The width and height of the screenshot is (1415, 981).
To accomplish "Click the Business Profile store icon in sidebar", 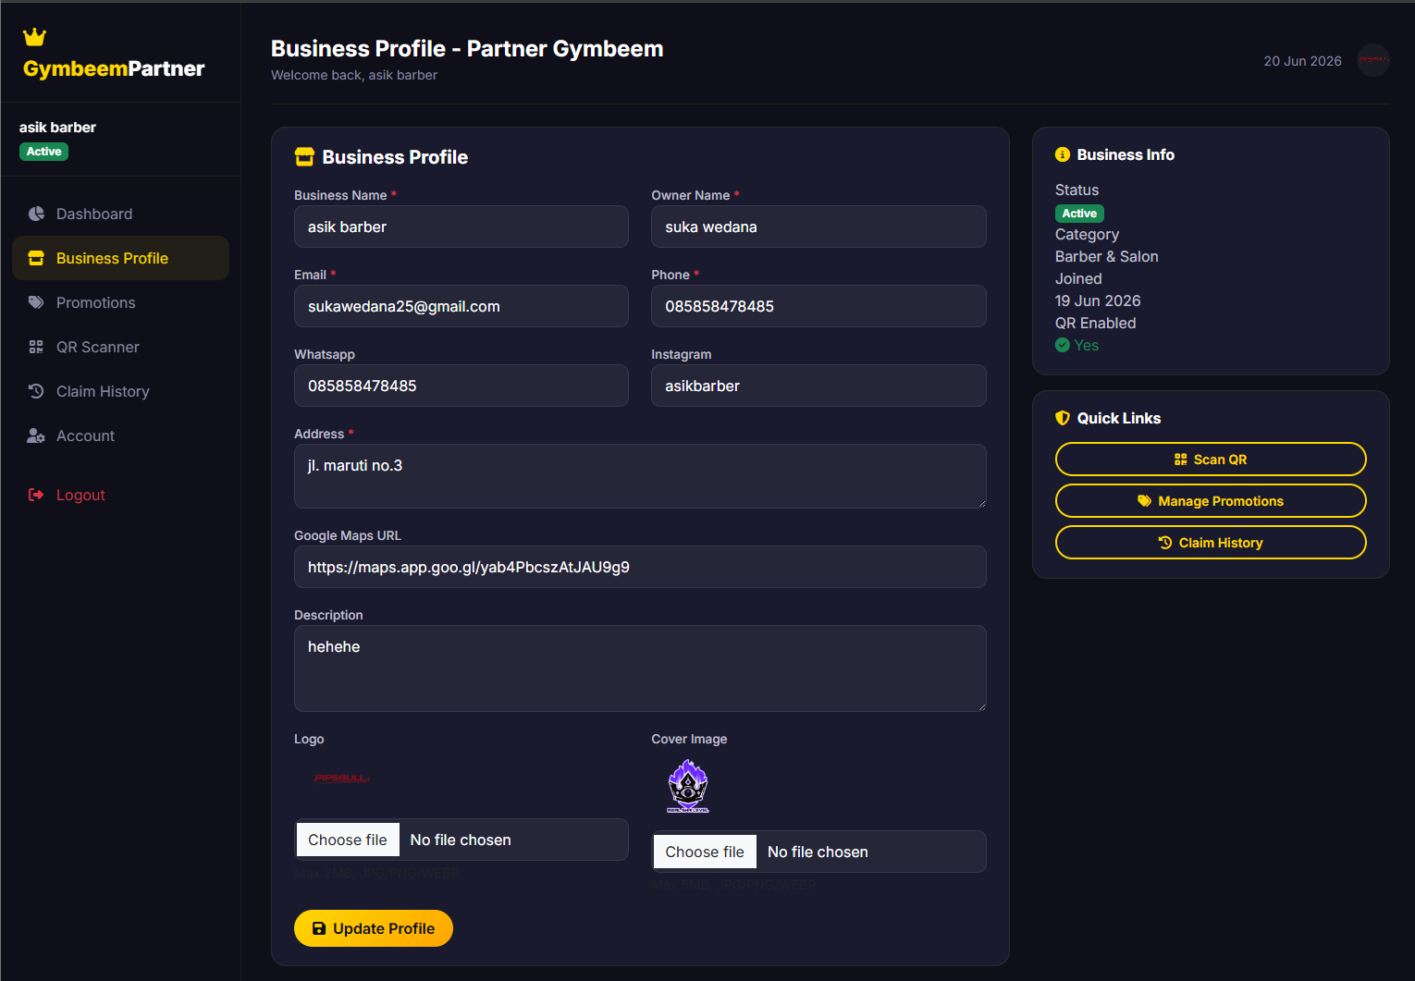I will pos(36,258).
